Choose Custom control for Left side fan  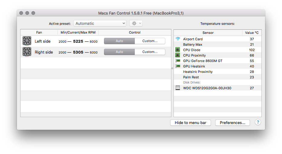tap(150, 41)
